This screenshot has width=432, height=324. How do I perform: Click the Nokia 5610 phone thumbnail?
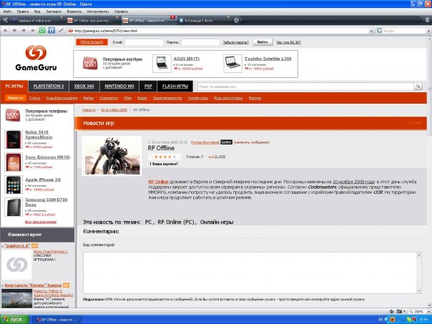click(13, 139)
